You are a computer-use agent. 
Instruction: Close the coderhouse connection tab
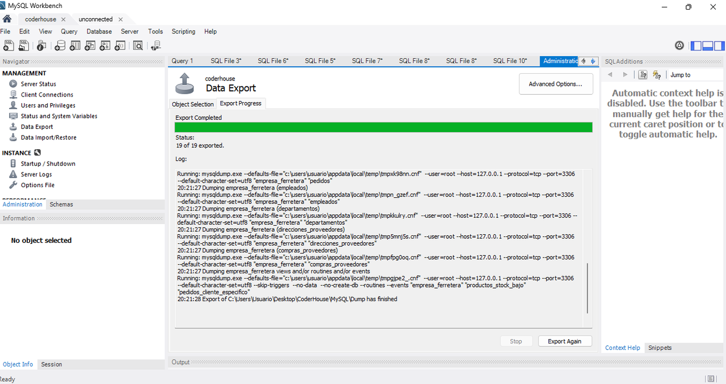64,19
